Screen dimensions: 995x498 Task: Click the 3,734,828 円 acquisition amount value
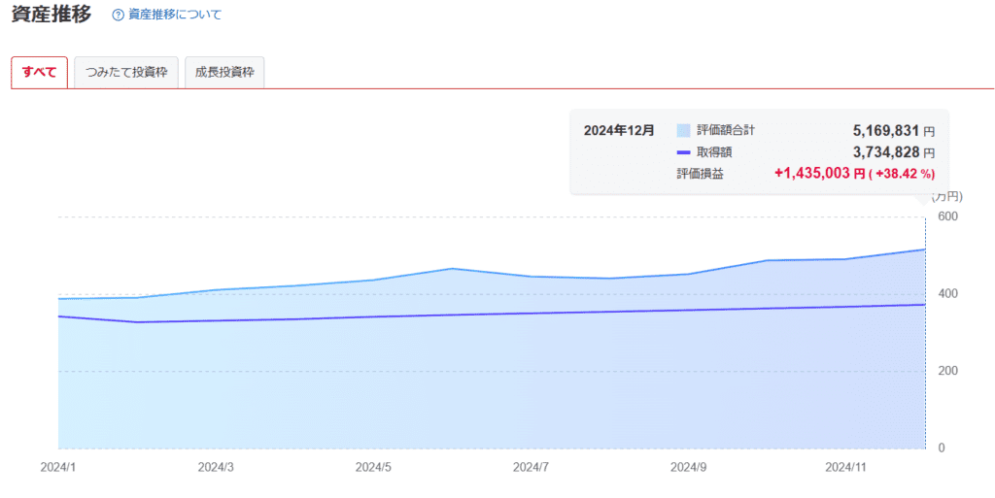click(894, 152)
